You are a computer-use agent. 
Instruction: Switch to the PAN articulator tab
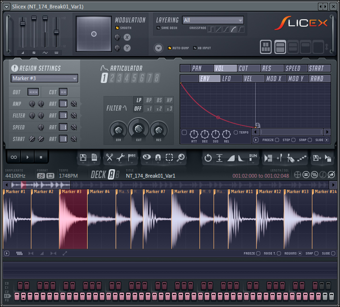point(202,68)
